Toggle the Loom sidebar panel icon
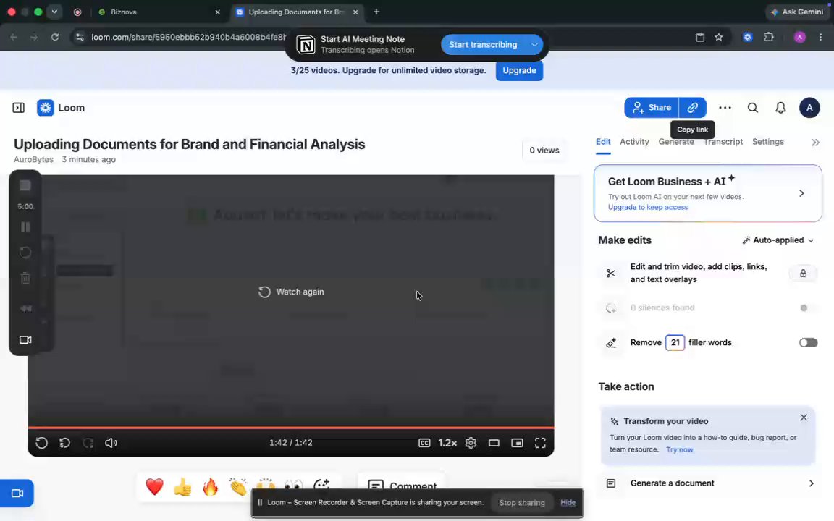Screen dimensions: 834x521 [x=19, y=108]
